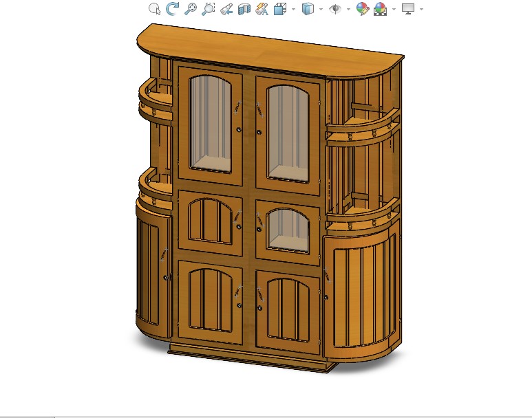Select the right curved lower cabinet door
Image resolution: width=532 pixels, height=418 pixels.
tap(361, 295)
